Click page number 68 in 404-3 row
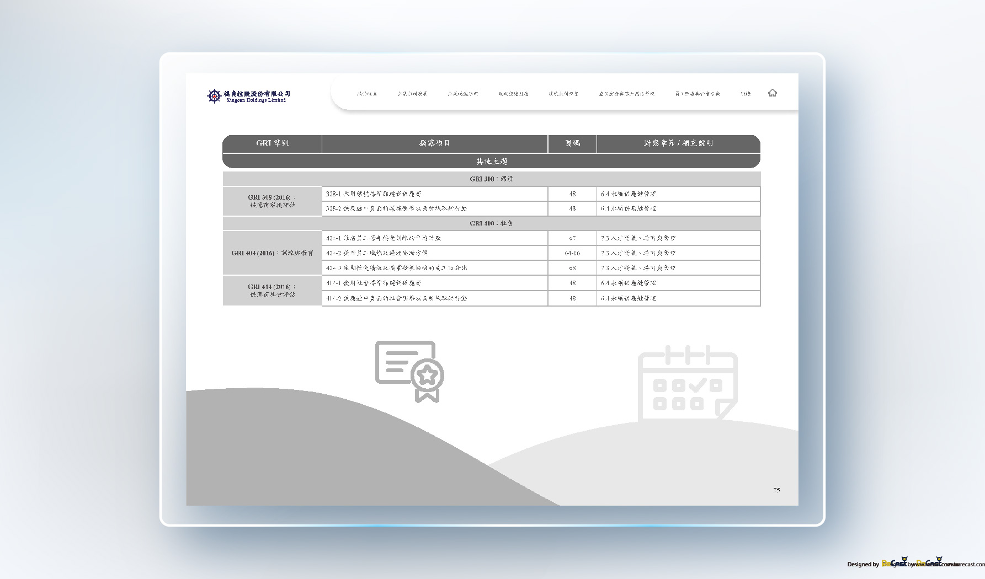Image resolution: width=985 pixels, height=579 pixels. (572, 268)
